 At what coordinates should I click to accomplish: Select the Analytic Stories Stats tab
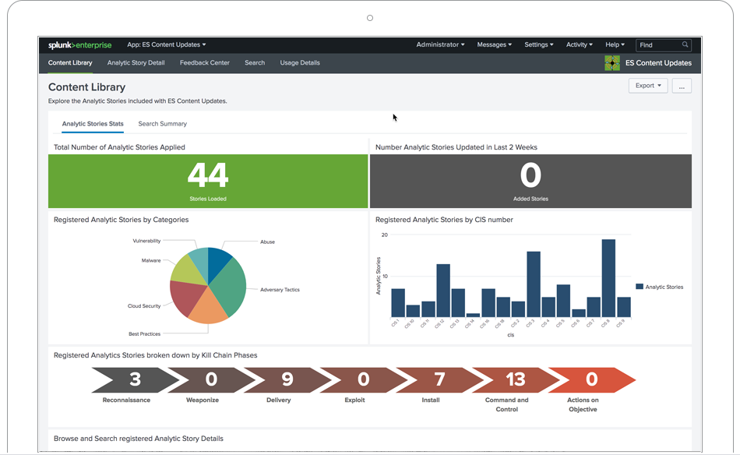(93, 124)
